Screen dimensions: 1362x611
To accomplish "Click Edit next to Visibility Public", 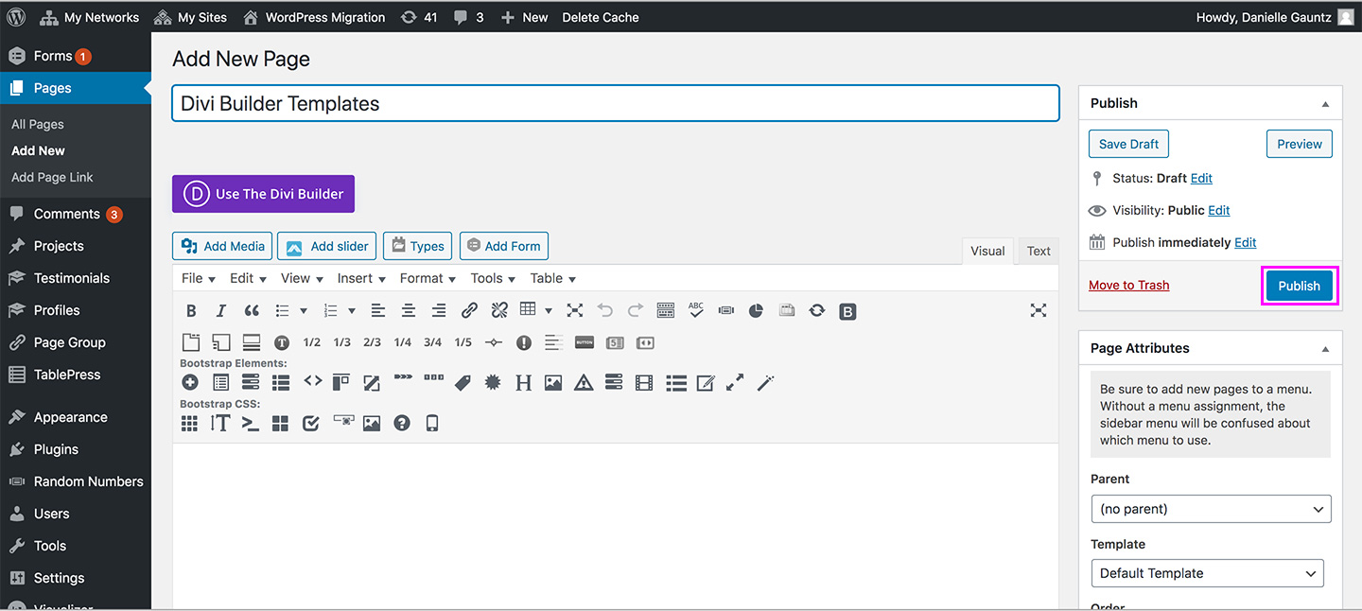I will (x=1218, y=210).
